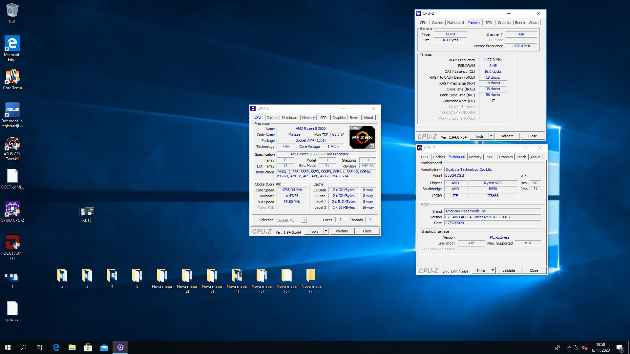Select the OCCT7.0.4 (1) desktop icon

[12, 247]
